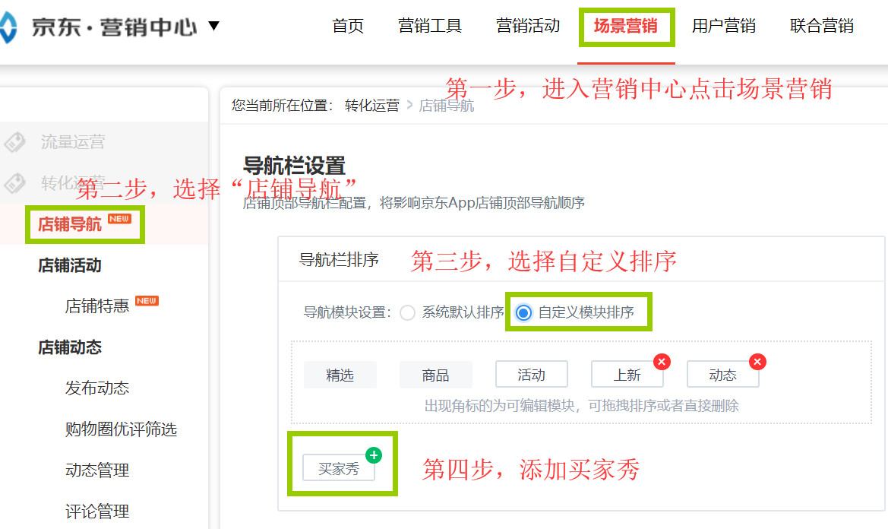Open 用户营销 tab
Image resolution: width=888 pixels, height=529 pixels.
(x=724, y=26)
